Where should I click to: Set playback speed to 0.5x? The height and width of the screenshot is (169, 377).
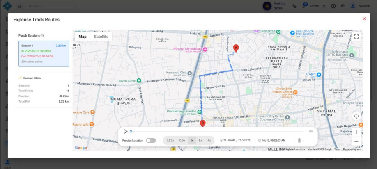[182, 140]
